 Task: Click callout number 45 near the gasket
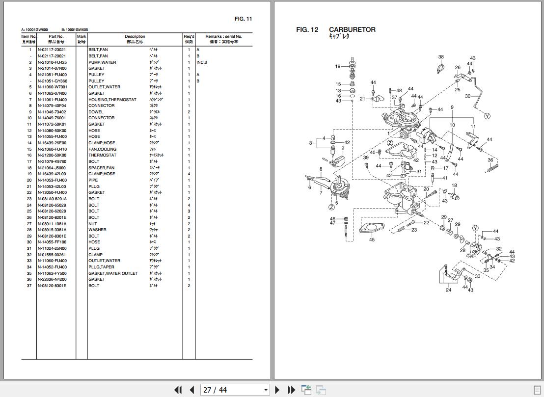click(372, 239)
